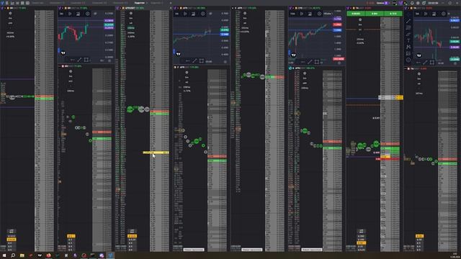Open the second workspace tab in the top bar
The width and height of the screenshot is (461, 259).
(57, 3)
